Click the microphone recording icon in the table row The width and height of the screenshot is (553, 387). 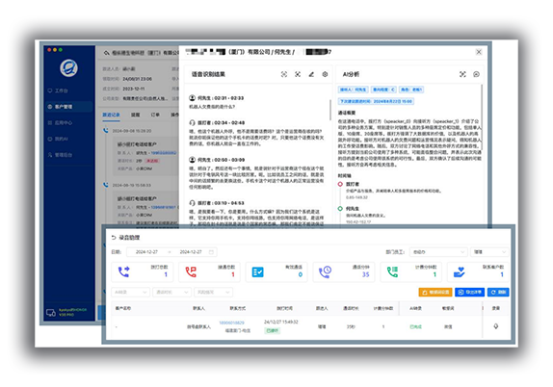coord(495,326)
